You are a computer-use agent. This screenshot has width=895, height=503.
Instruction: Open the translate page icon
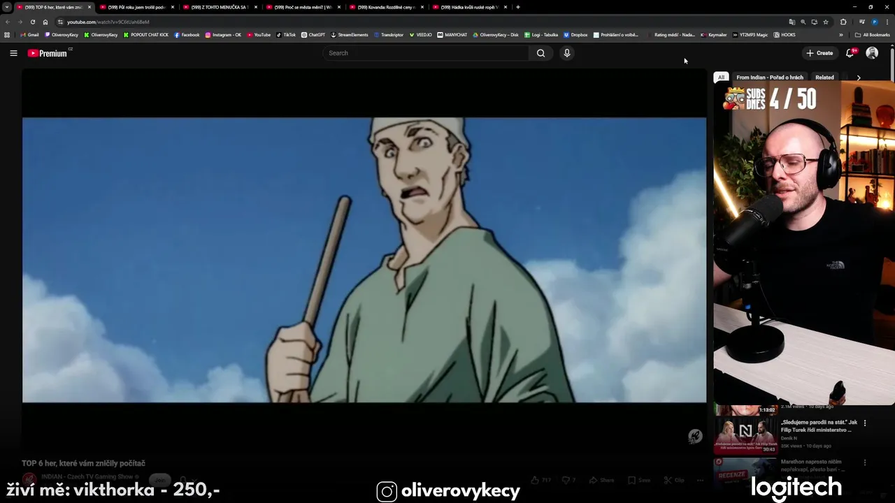(792, 22)
